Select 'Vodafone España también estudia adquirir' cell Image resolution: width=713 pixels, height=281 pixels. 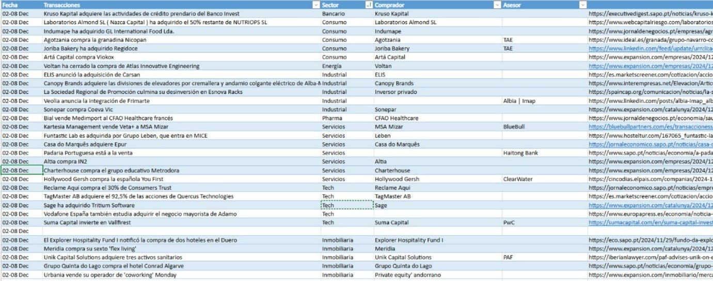click(181, 214)
